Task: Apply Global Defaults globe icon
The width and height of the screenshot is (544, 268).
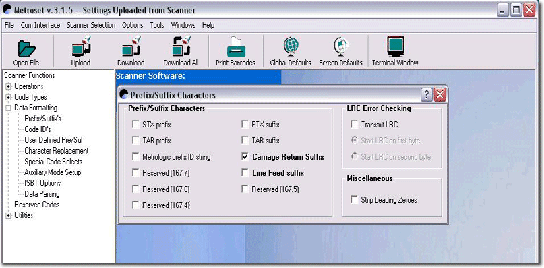Action: tap(291, 46)
